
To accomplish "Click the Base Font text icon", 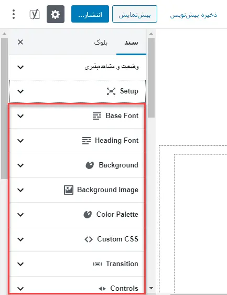I will pyautogui.click(x=97, y=116).
